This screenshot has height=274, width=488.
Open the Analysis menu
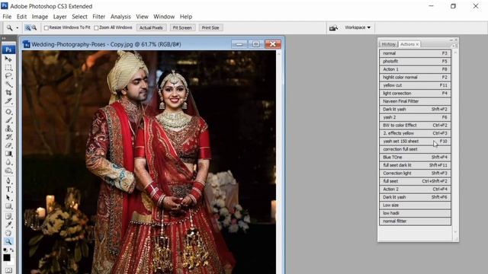(120, 17)
